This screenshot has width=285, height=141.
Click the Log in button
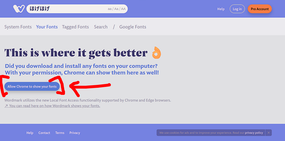[x=237, y=9]
